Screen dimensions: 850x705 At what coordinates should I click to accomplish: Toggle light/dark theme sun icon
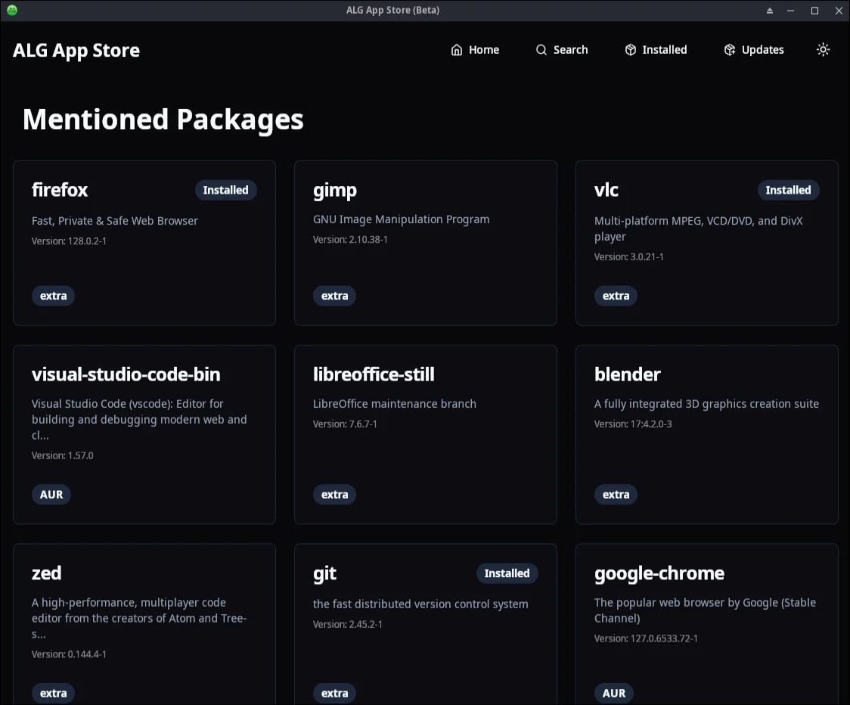[x=823, y=50]
